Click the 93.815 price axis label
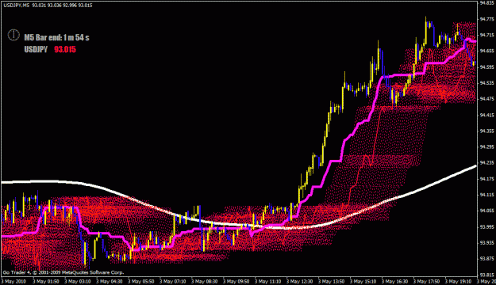The width and height of the screenshot is (496, 285). click(486, 275)
